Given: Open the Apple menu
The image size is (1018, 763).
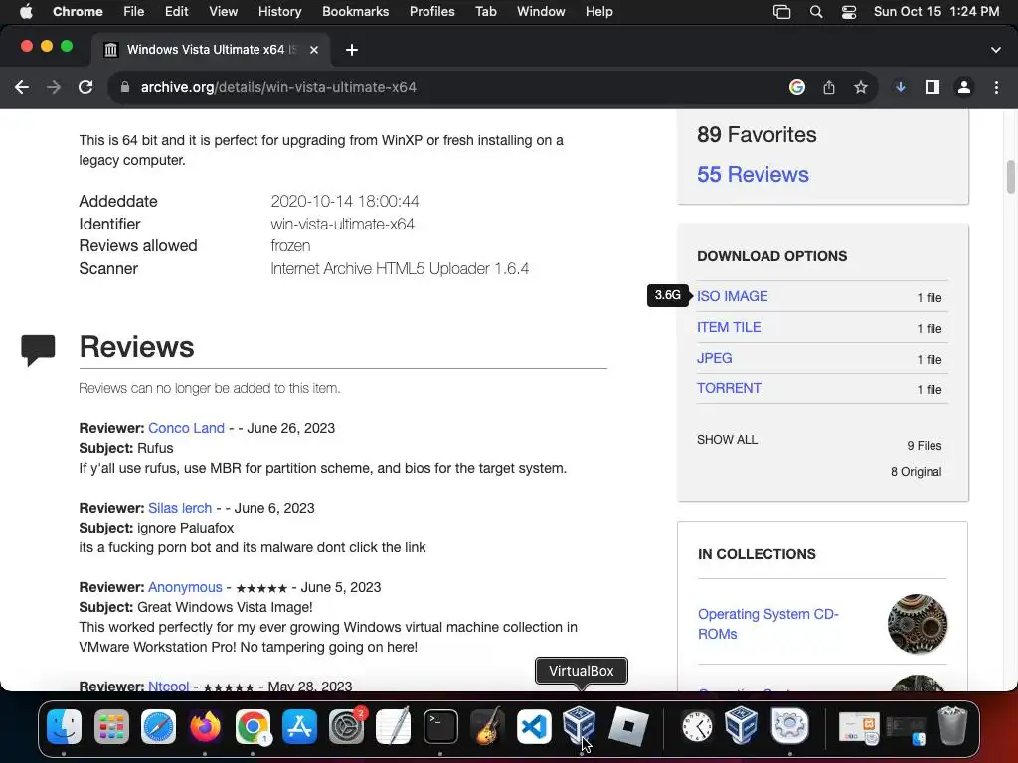Looking at the screenshot, I should tap(25, 12).
